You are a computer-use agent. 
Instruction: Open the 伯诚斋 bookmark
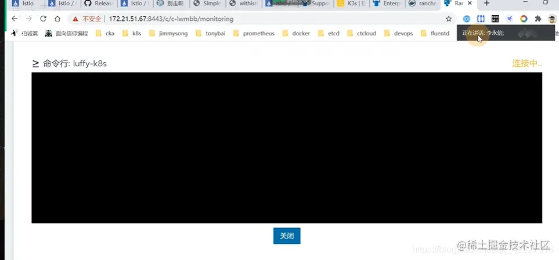[x=24, y=34]
